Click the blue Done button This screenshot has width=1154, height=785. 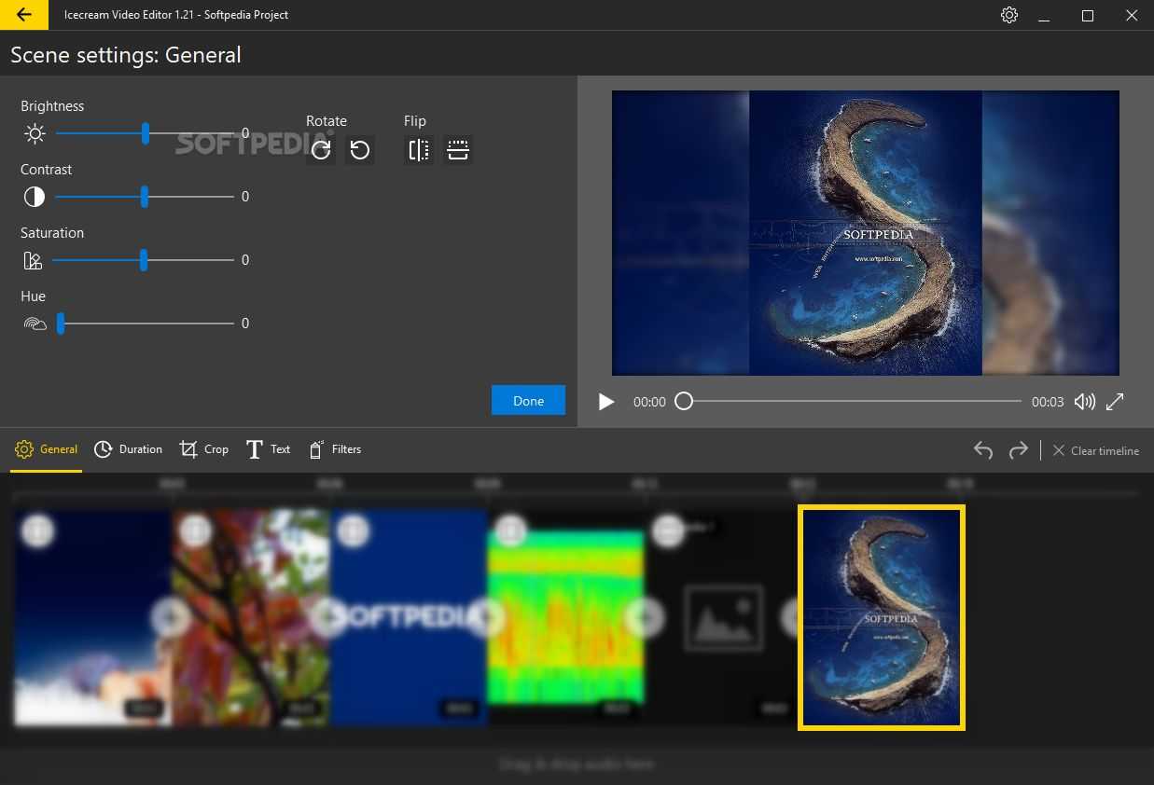(x=528, y=400)
